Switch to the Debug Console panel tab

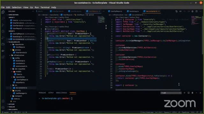[61, 93]
